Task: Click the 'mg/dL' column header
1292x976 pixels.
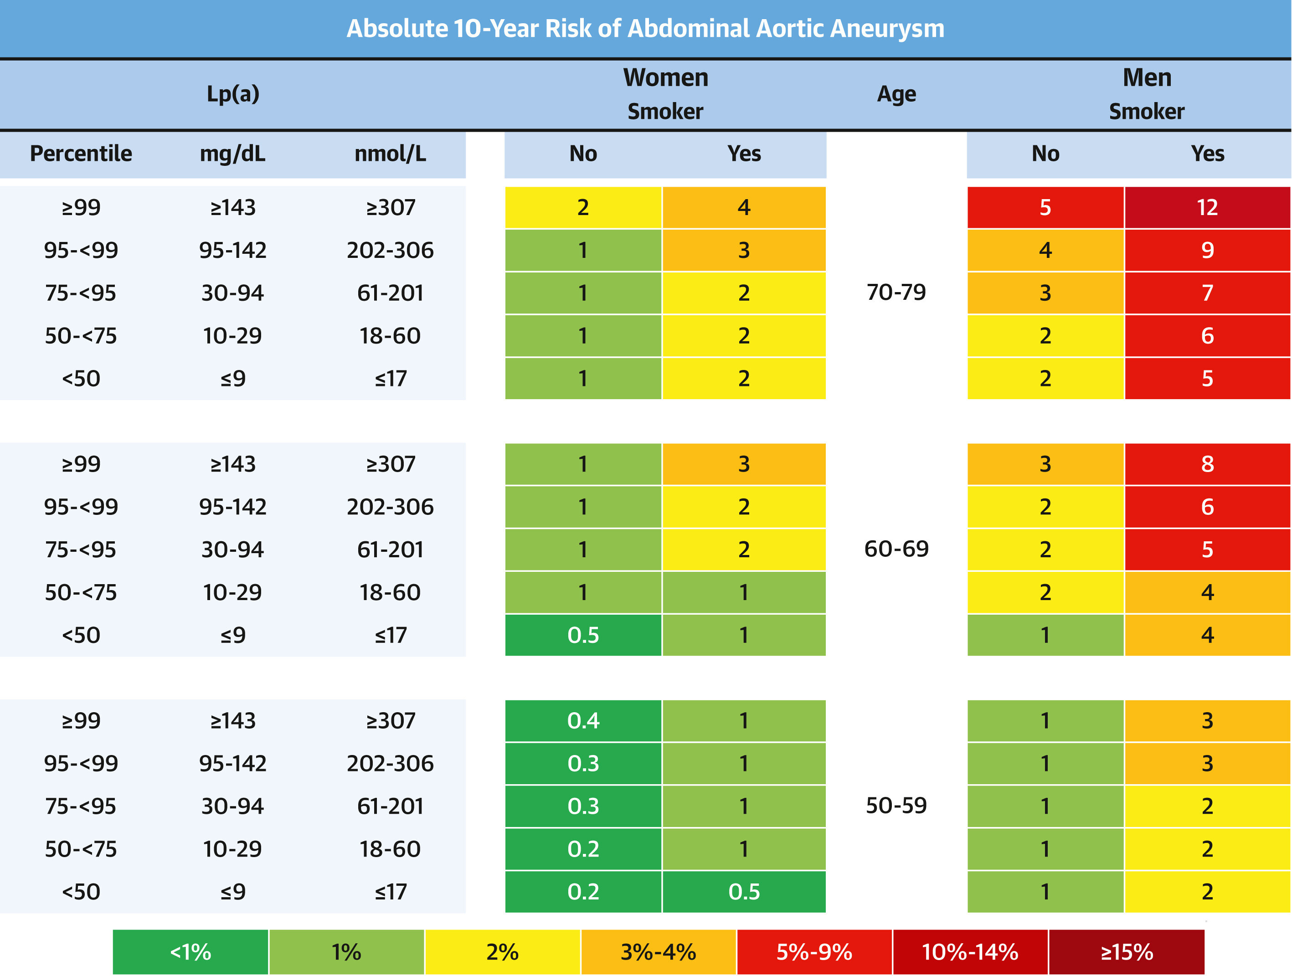Action: point(233,154)
